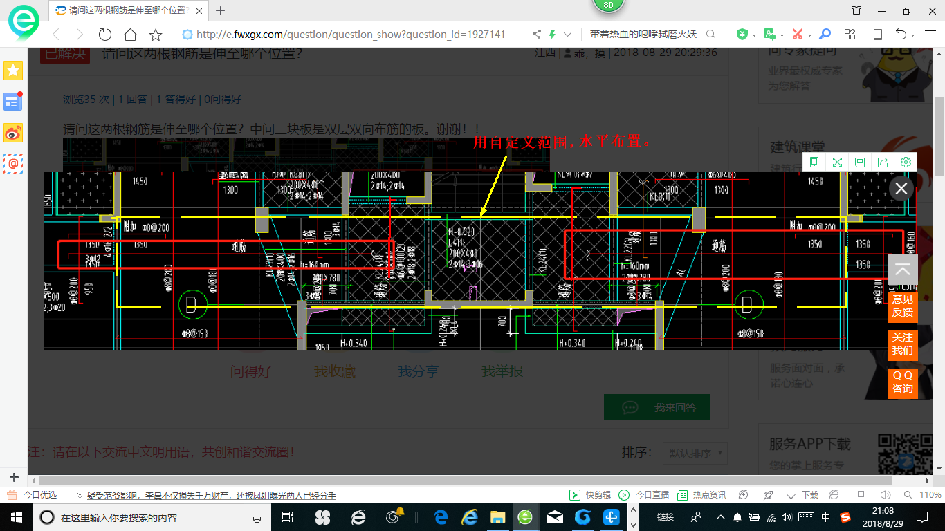This screenshot has width=945, height=531.
Task: Open the green shield payment protection icon
Action: click(742, 34)
